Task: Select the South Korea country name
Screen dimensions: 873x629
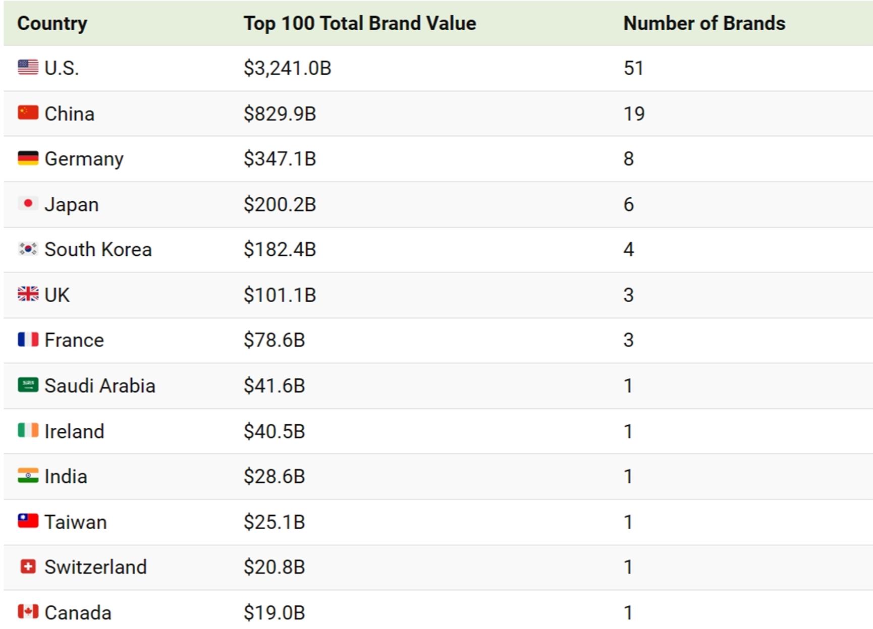Action: pos(98,250)
